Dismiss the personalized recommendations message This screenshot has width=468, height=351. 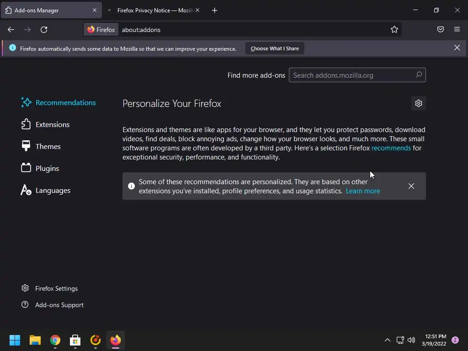[411, 186]
